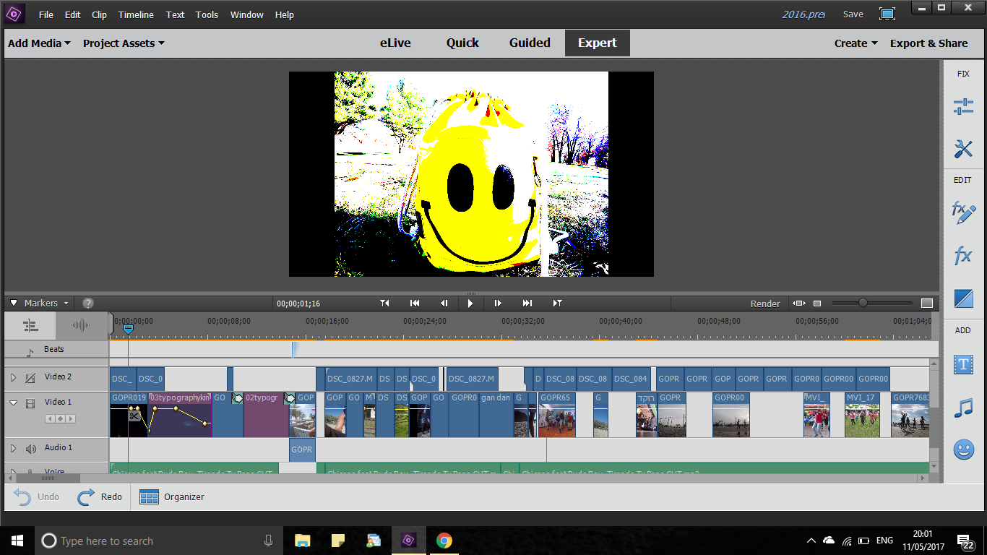Viewport: 987px width, 555px height.
Task: Open the Titles & Text panel
Action: (963, 364)
